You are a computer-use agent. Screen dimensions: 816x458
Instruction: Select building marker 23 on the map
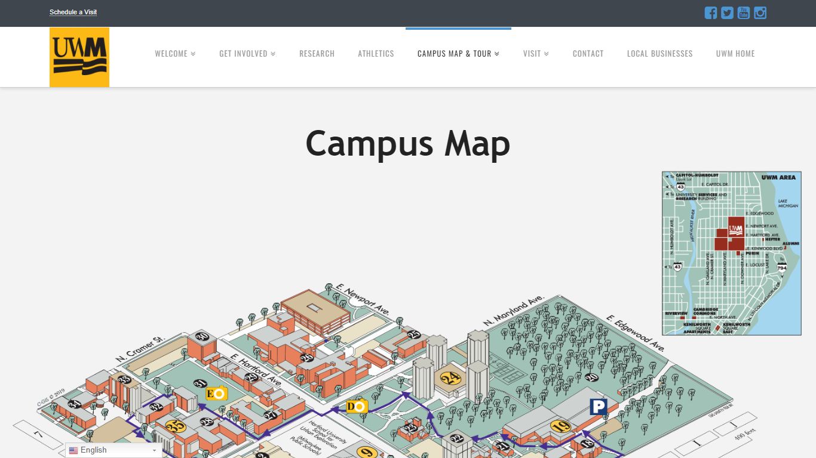[x=411, y=428]
